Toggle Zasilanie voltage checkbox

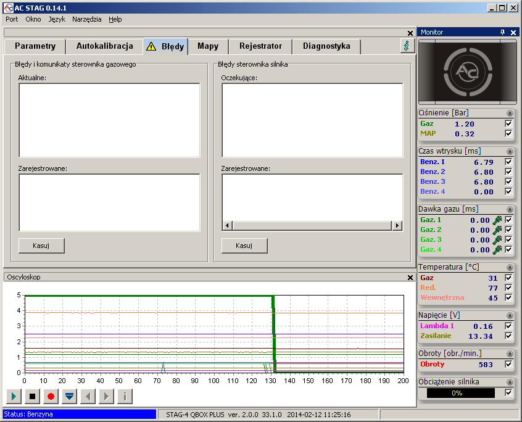tap(508, 336)
